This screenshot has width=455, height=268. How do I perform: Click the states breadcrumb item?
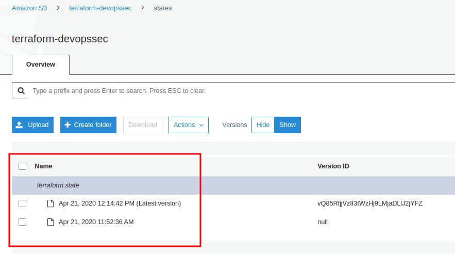(163, 8)
